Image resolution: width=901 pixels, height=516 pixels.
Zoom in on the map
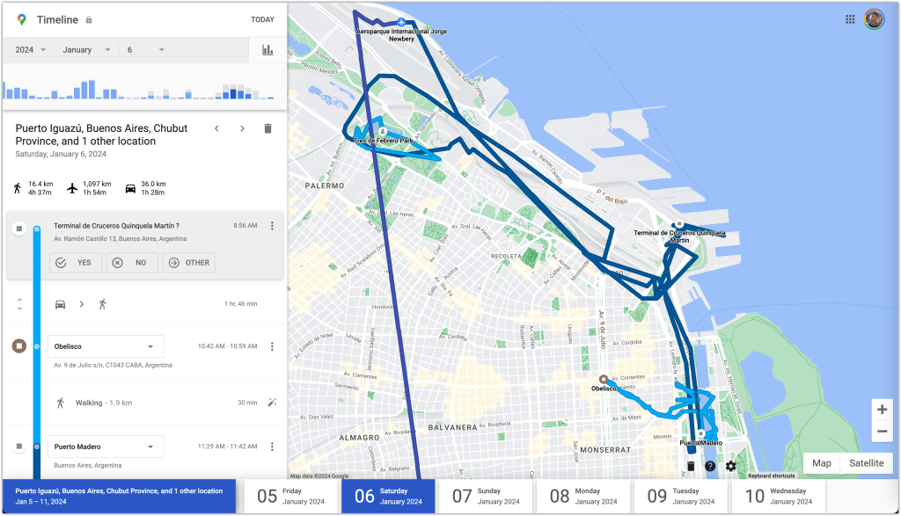(882, 410)
